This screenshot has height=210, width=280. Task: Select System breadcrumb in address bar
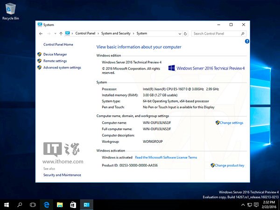click(x=142, y=34)
